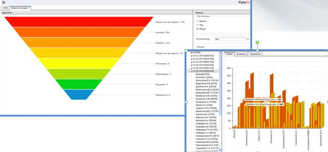Select the Лид radio button
The width and height of the screenshot is (328, 152).
tap(197, 25)
